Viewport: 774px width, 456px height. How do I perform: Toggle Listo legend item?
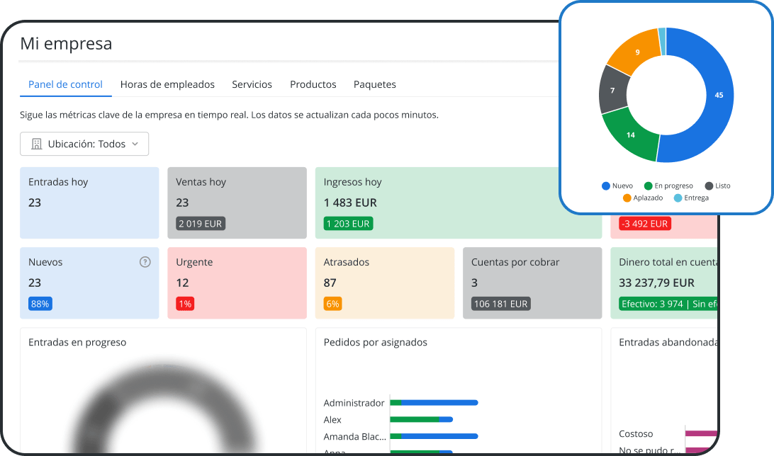point(717,186)
